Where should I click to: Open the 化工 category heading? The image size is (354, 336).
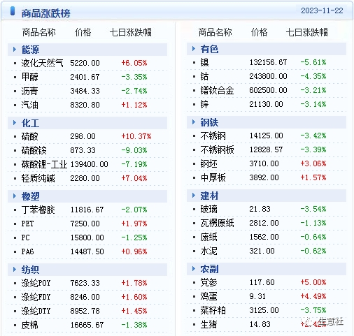pyautogui.click(x=30, y=123)
